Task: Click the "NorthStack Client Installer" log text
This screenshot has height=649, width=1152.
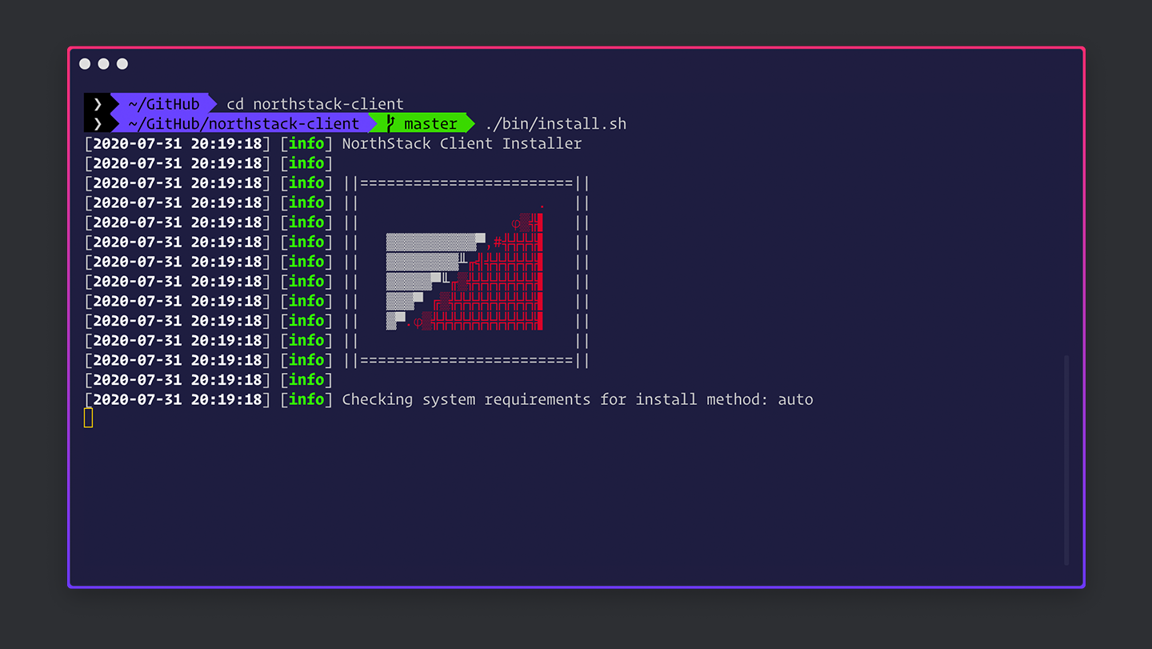Action: (462, 144)
